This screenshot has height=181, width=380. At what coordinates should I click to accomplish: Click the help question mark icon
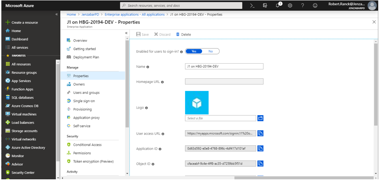tap(302, 5)
